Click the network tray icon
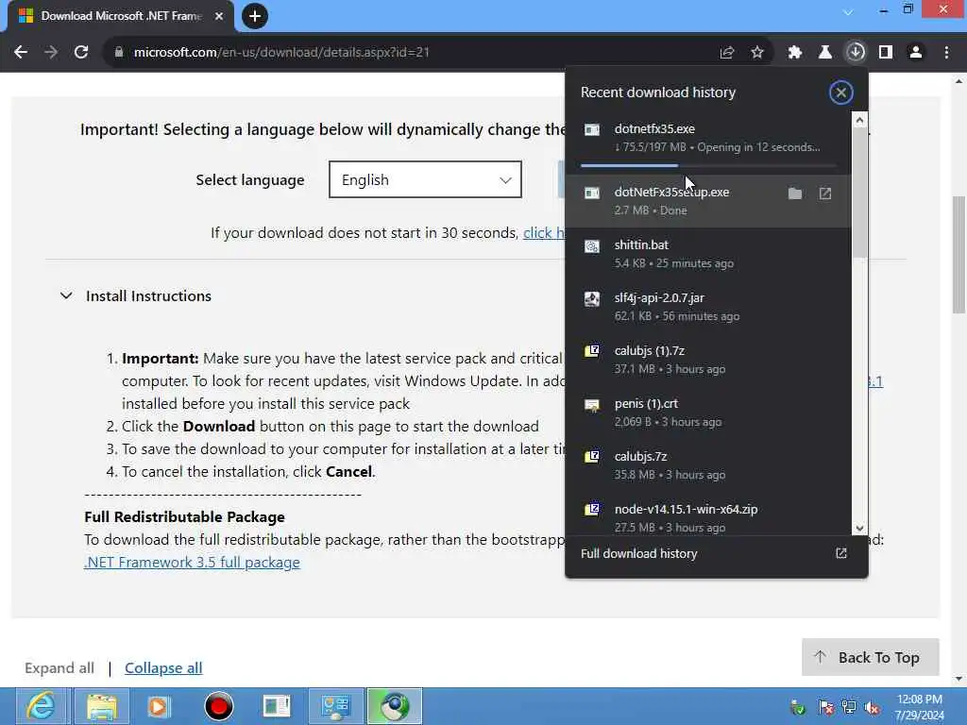The height and width of the screenshot is (725, 967). coord(849,707)
